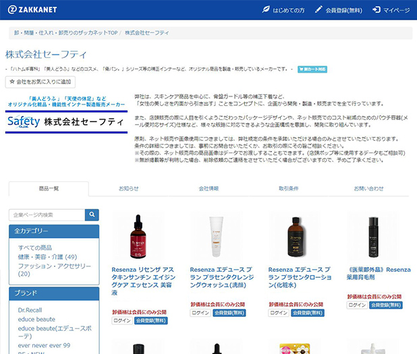Screen dimensions: 417x354
Task: Click ログイン under アスタキサンチン essence
Action: pyautogui.click(x=122, y=320)
